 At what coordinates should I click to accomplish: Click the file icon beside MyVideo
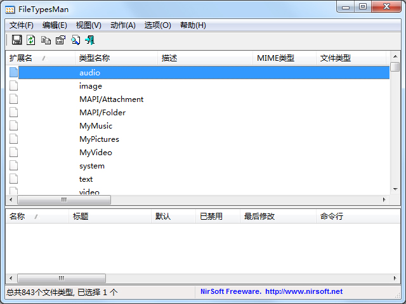point(14,152)
